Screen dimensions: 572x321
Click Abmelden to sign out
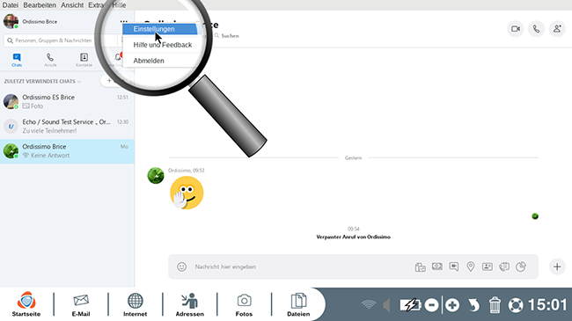point(149,61)
